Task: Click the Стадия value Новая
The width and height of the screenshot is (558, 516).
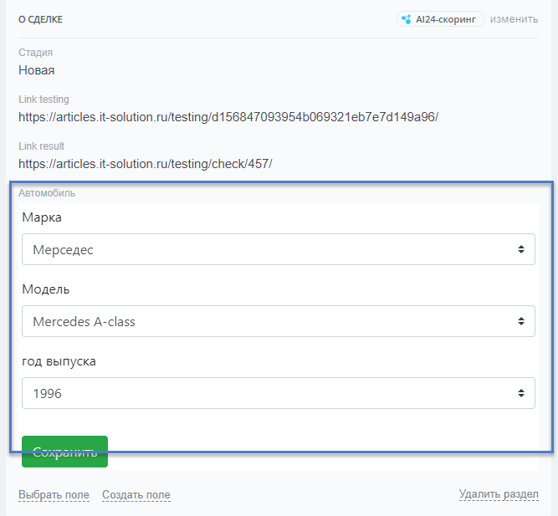Action: [37, 70]
